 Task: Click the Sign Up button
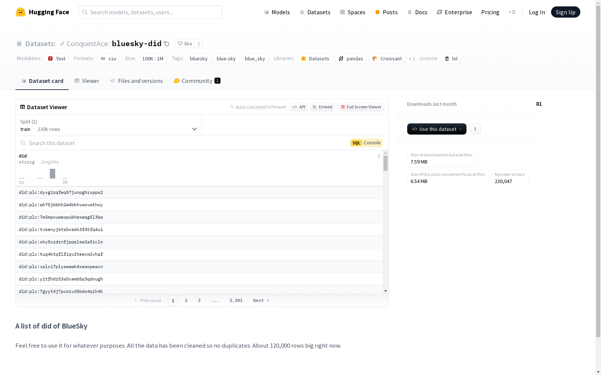click(x=565, y=12)
